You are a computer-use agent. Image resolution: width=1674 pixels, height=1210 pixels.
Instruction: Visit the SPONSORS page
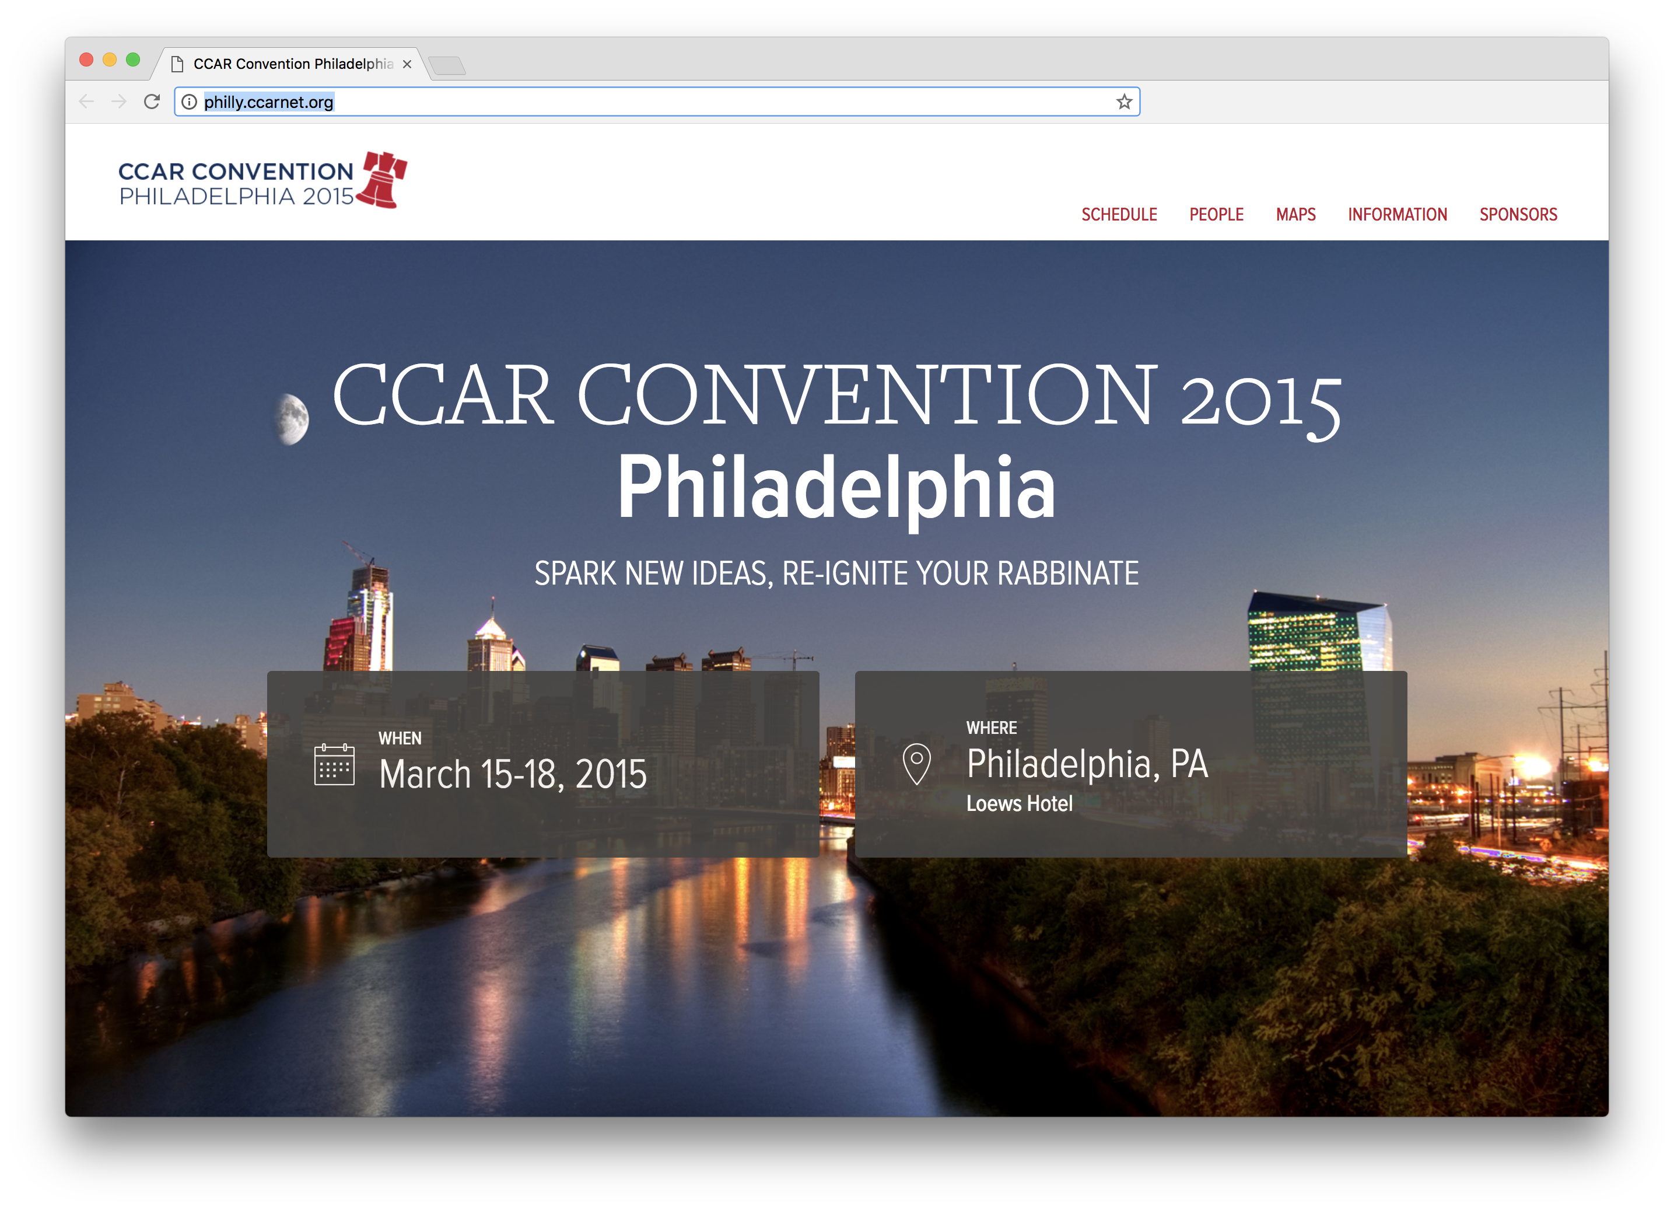(1518, 215)
